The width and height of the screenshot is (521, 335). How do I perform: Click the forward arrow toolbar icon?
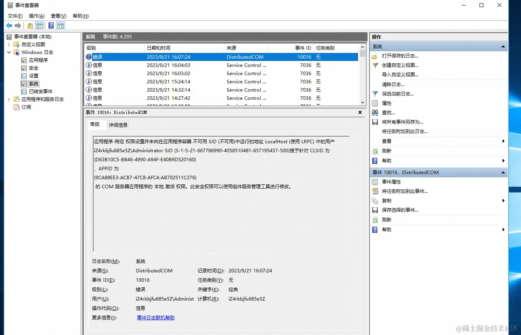[x=18, y=26]
